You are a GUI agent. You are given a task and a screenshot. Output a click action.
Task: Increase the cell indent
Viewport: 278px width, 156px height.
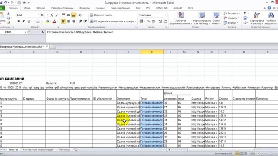tap(85, 21)
